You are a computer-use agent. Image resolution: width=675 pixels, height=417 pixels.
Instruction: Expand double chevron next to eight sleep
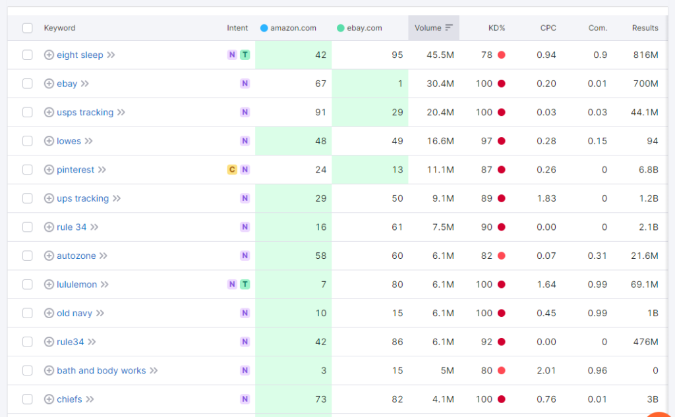(111, 55)
